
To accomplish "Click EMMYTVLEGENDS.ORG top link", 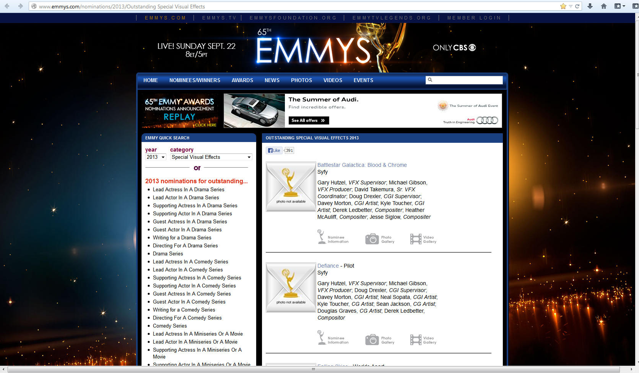I will (x=392, y=18).
